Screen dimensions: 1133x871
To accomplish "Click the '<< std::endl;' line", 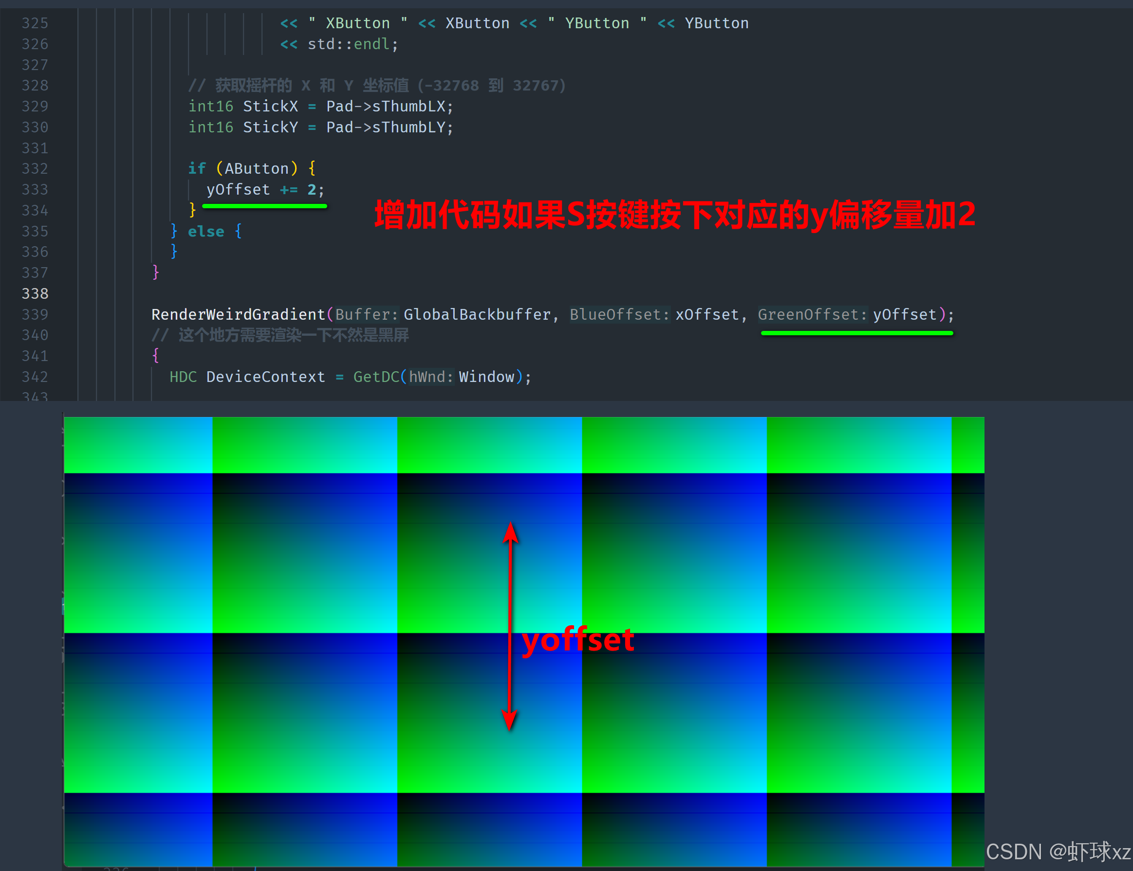I will (x=339, y=44).
